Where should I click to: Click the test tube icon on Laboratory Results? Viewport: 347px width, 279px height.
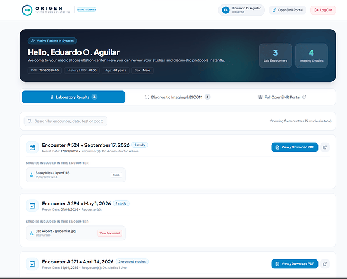point(52,97)
